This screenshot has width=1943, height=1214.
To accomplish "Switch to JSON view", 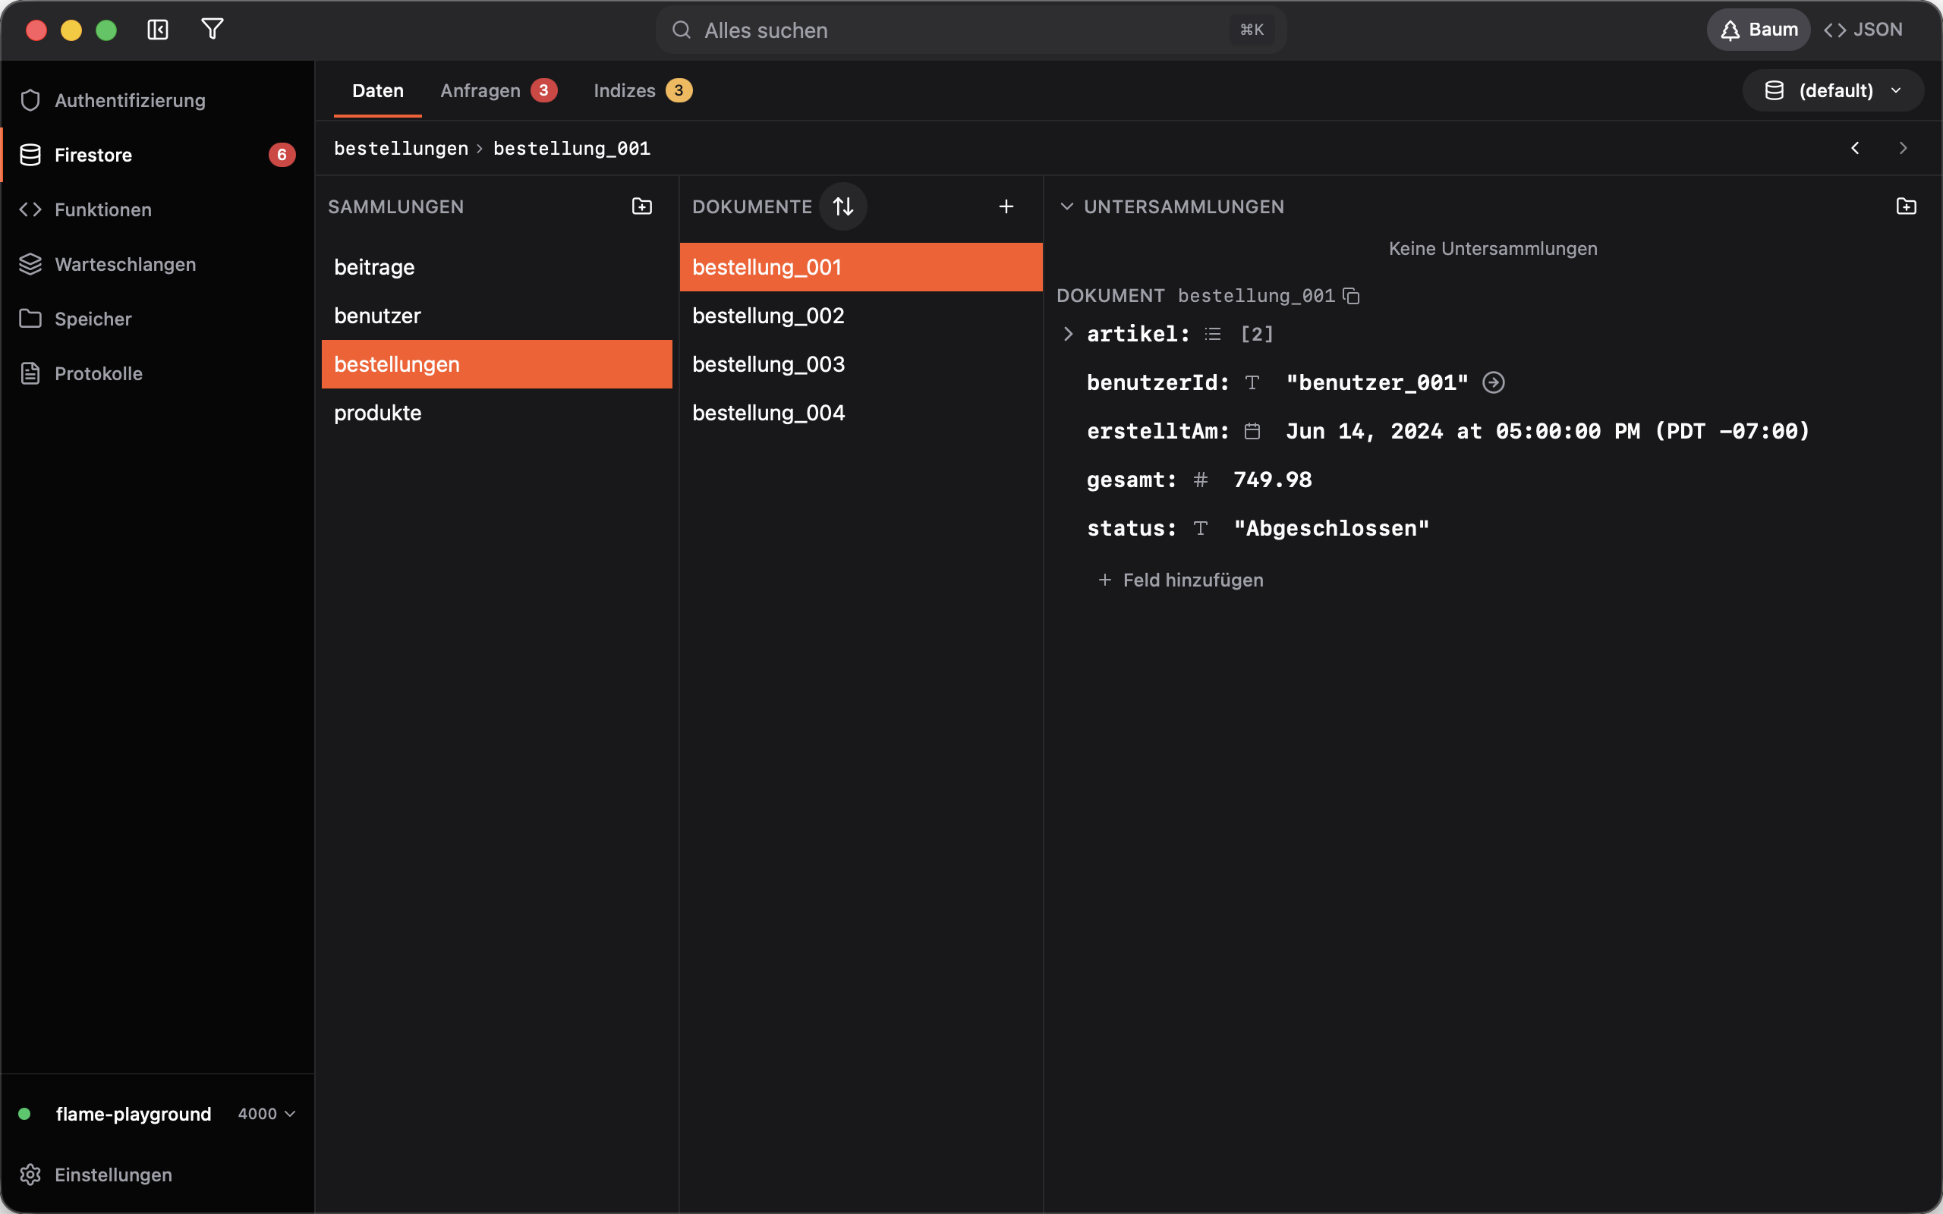I will click(x=1863, y=30).
